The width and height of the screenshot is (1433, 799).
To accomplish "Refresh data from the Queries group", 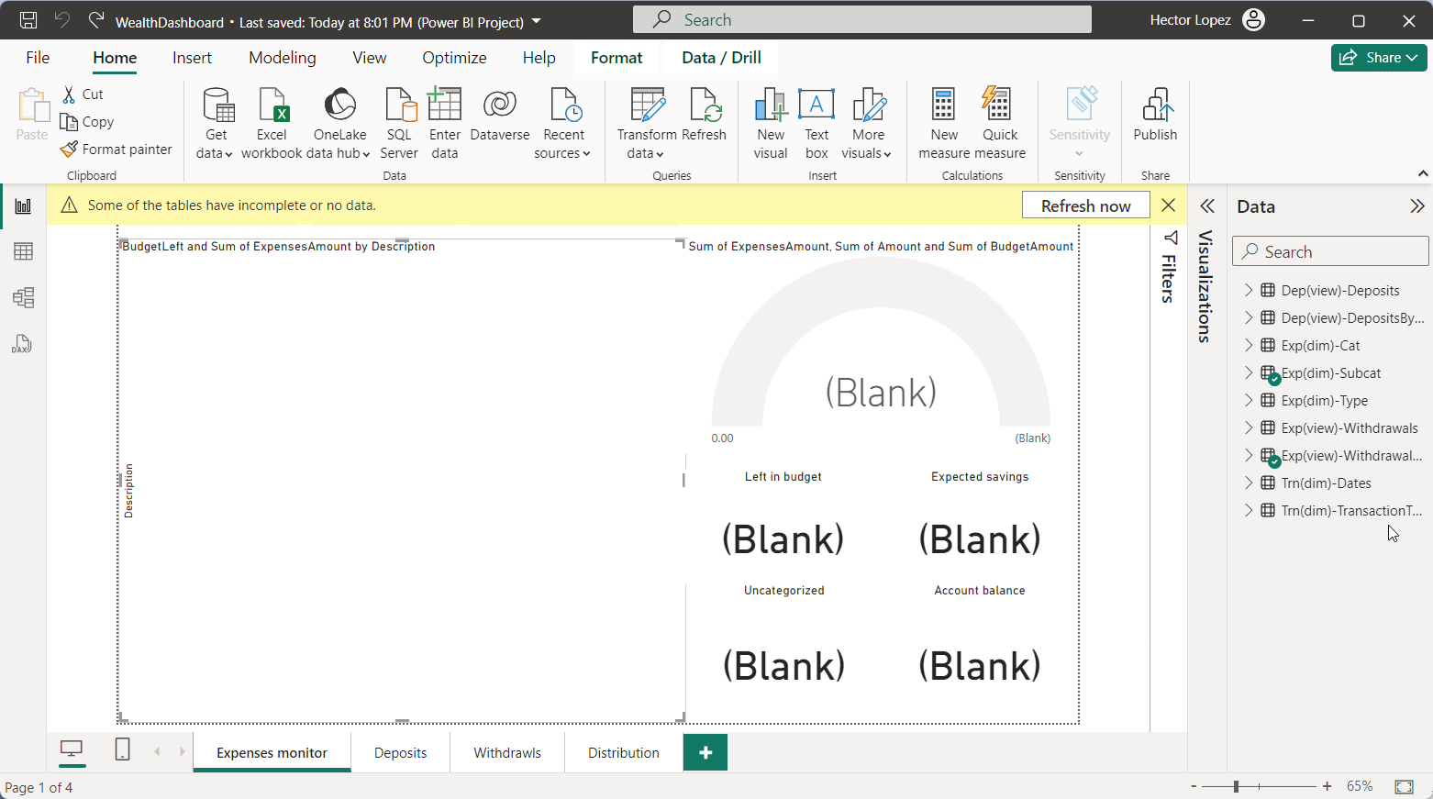I will pos(705,122).
